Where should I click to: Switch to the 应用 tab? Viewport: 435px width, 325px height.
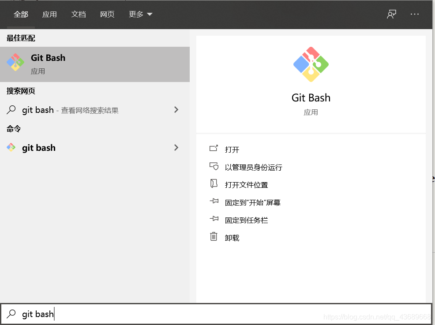click(x=49, y=14)
